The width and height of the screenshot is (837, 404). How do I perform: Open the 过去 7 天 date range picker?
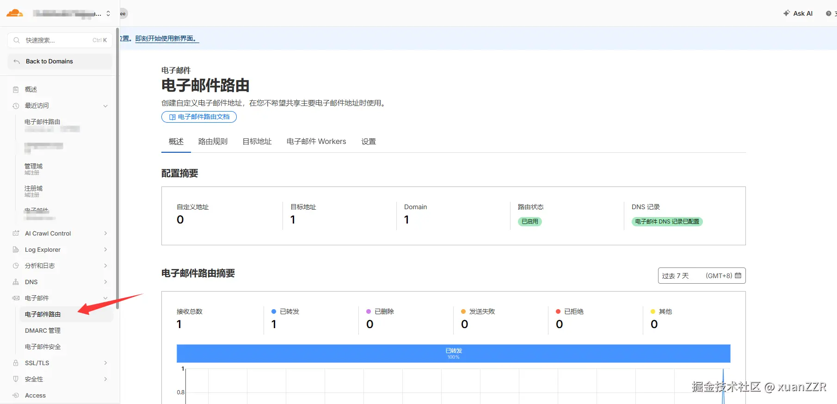point(702,276)
